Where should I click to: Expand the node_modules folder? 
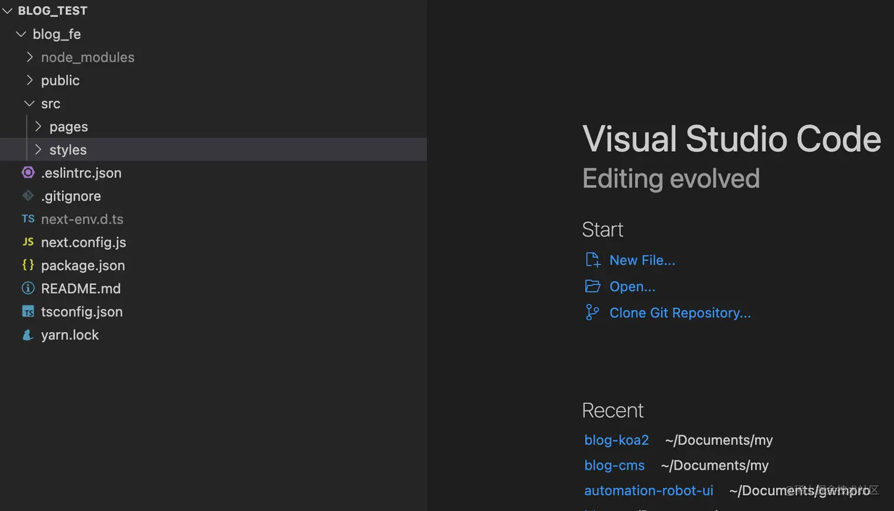click(30, 57)
